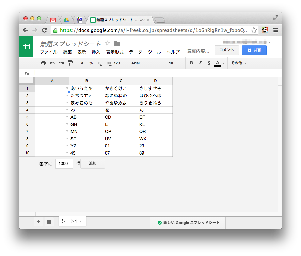Click the 共有 button

pos(254,50)
